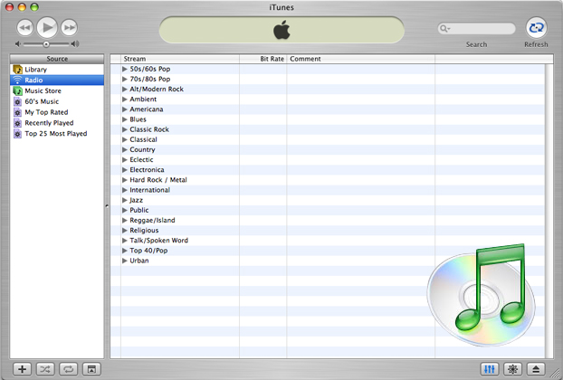Click the gear icon beside 60's Music

click(x=17, y=101)
